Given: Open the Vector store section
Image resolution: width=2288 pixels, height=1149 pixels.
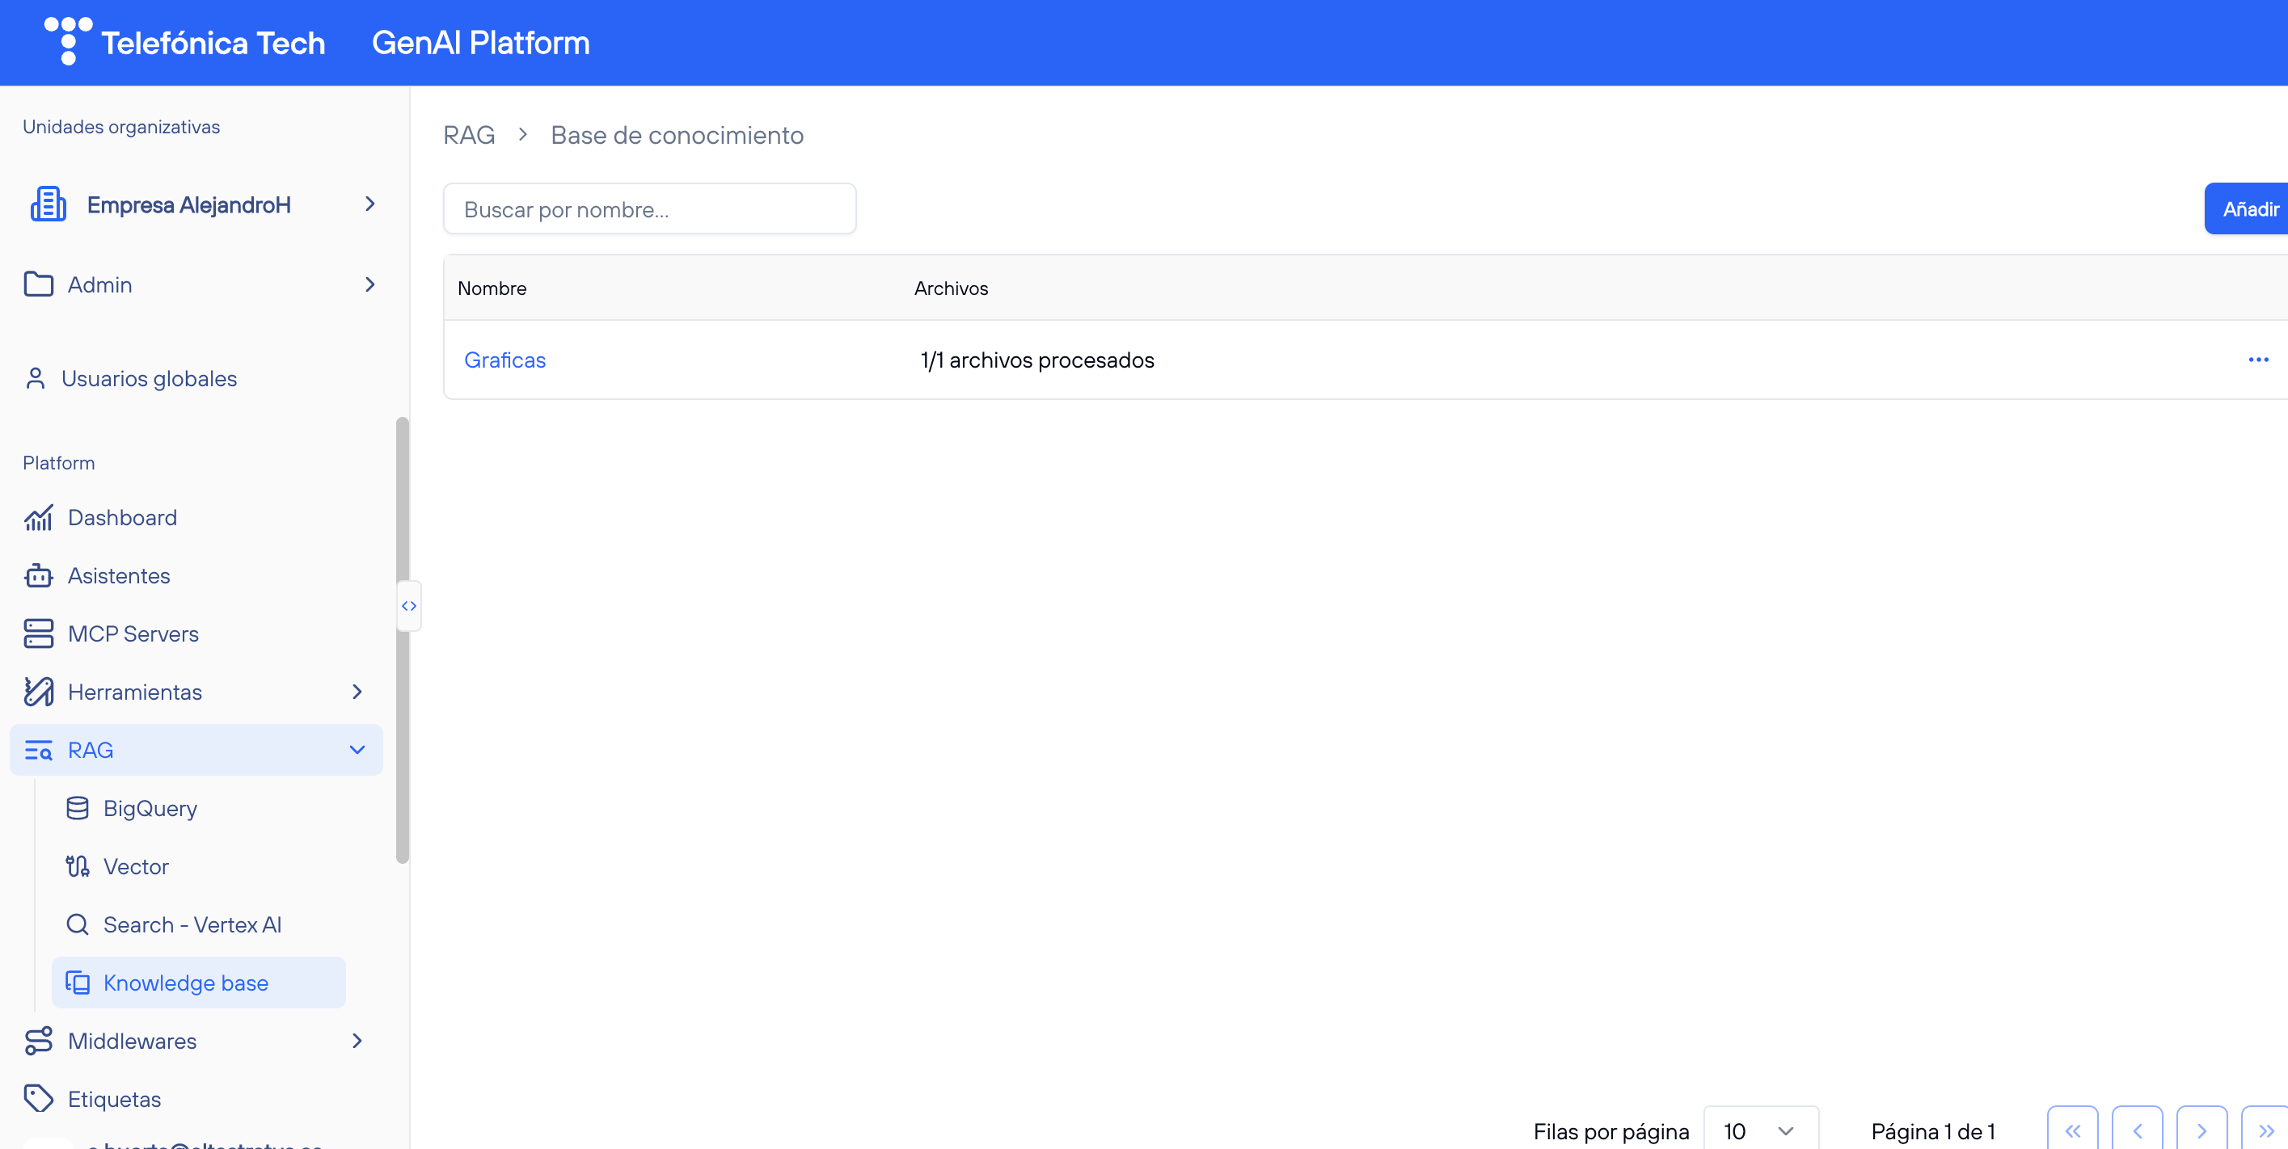Looking at the screenshot, I should pos(136,865).
